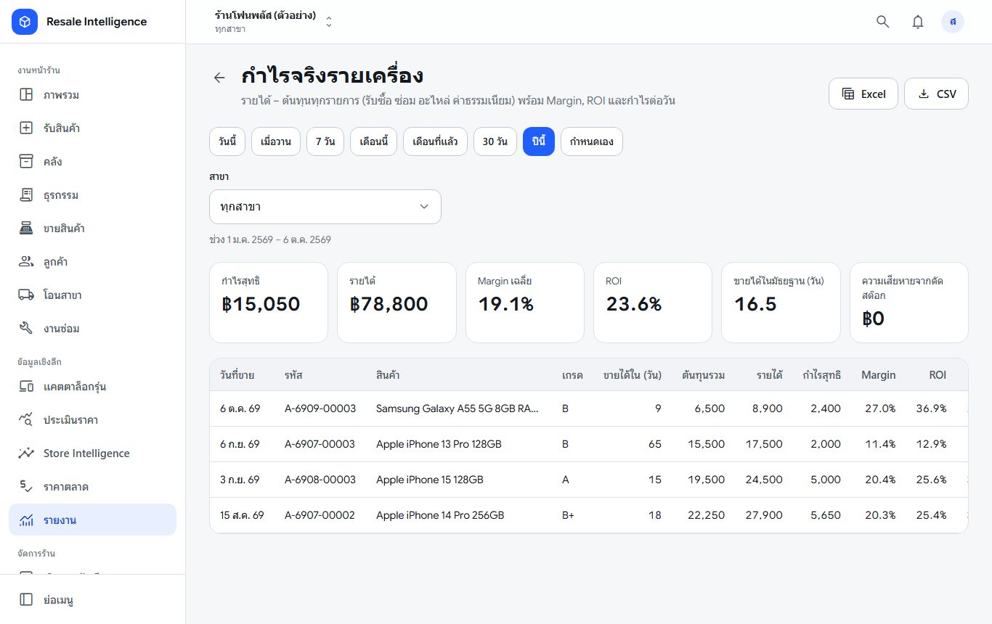The height and width of the screenshot is (624, 992).
Task: Click the Apple iPhone 15 128GB product name
Action: (x=430, y=480)
